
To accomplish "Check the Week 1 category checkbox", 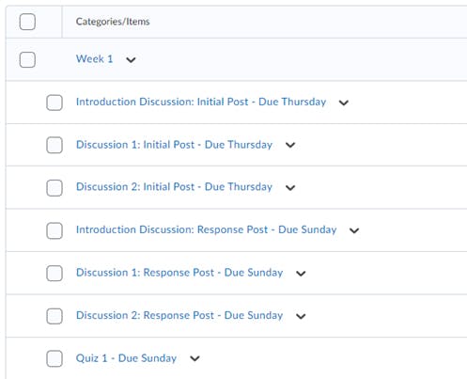I will (x=27, y=59).
